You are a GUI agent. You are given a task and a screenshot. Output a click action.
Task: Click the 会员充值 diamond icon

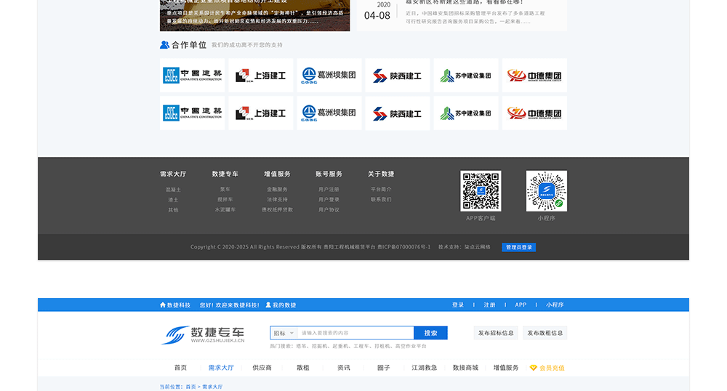pyautogui.click(x=533, y=368)
